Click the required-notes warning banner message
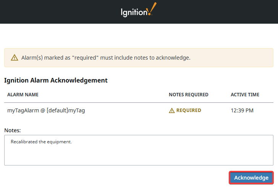 point(106,58)
